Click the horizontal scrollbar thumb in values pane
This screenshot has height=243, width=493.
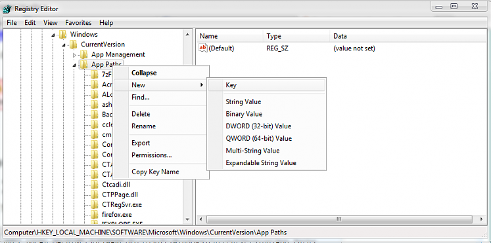pyautogui.click(x=339, y=219)
